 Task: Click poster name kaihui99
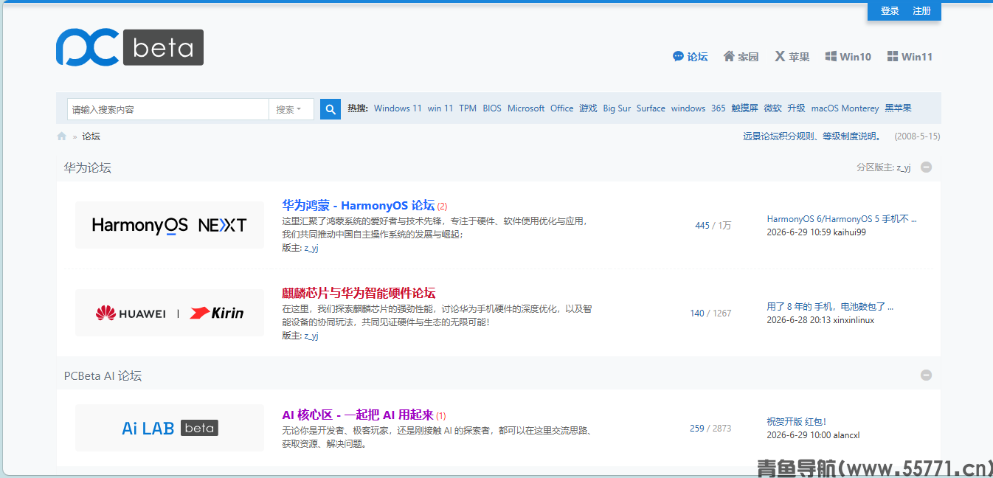(x=850, y=232)
